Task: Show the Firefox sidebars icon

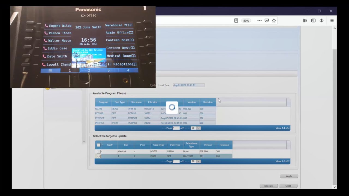Action: point(313,20)
